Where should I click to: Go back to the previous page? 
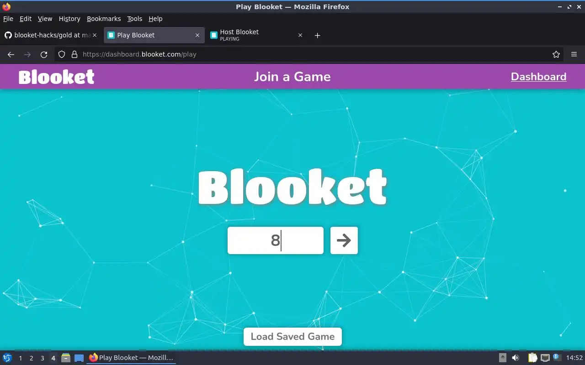(11, 54)
